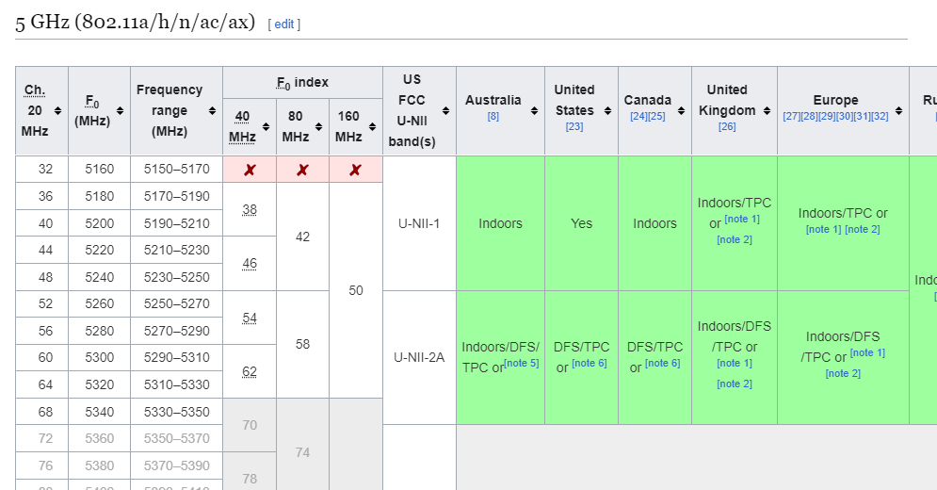Sort by US FCC U-NII band(s) column
Viewport: 937px width, 490px height.
coord(446,111)
